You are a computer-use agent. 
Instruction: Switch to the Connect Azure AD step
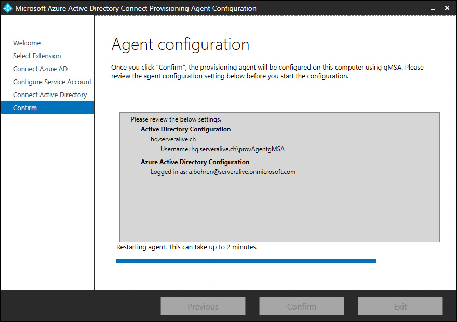coord(40,69)
